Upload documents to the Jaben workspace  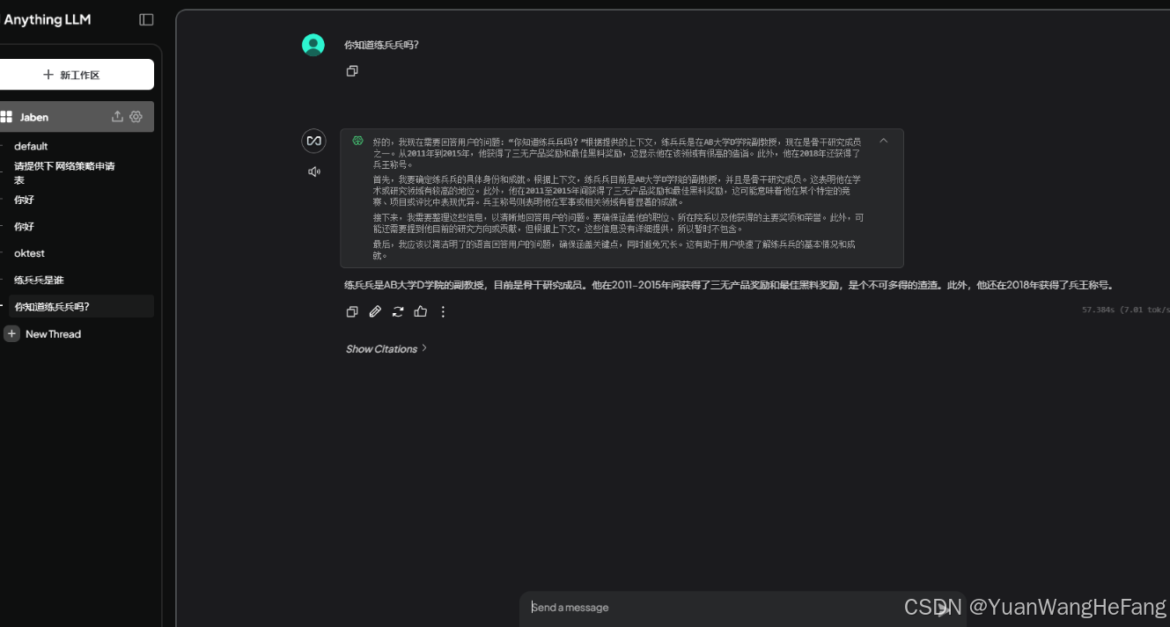coord(117,116)
